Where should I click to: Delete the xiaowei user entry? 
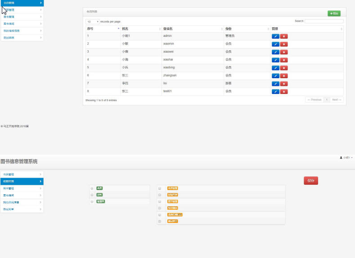284,52
